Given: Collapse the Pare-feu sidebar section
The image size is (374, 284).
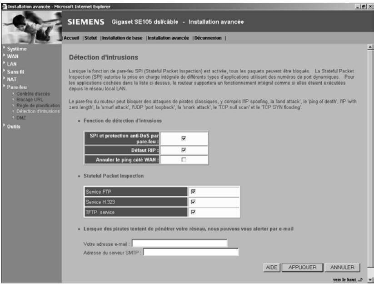Looking at the screenshot, I should 17,87.
